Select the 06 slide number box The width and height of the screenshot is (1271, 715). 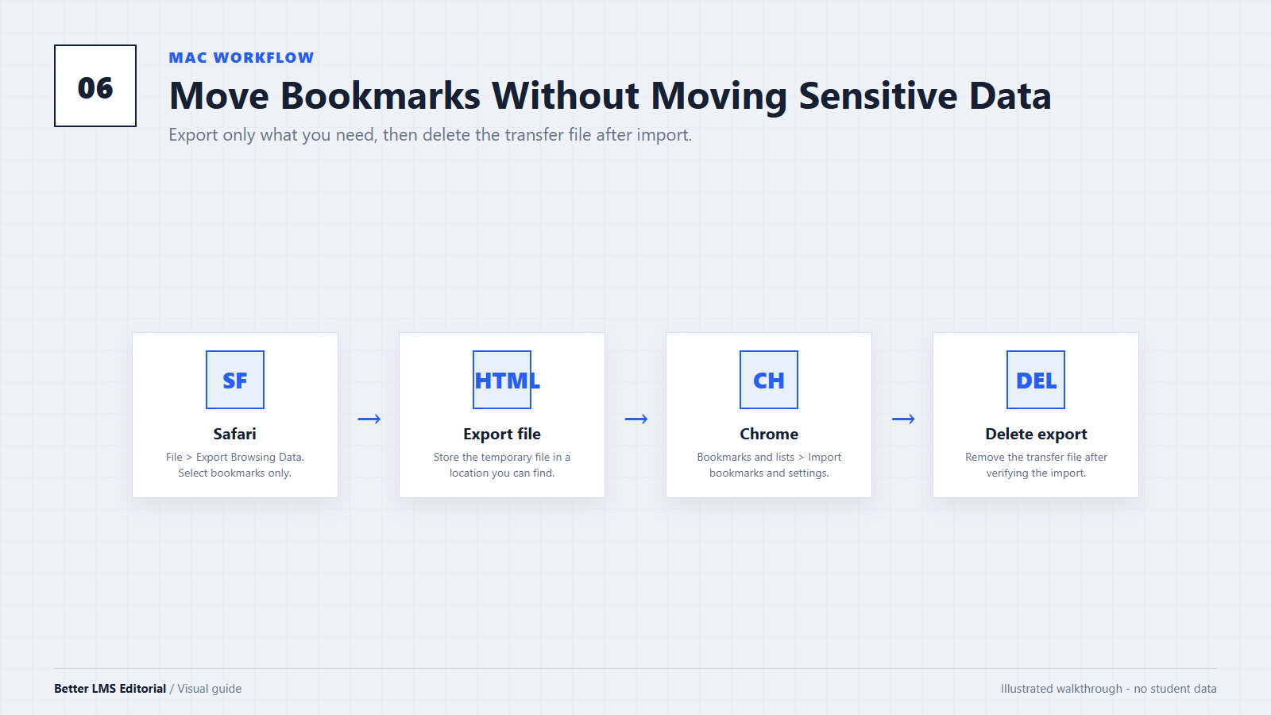[x=95, y=86]
